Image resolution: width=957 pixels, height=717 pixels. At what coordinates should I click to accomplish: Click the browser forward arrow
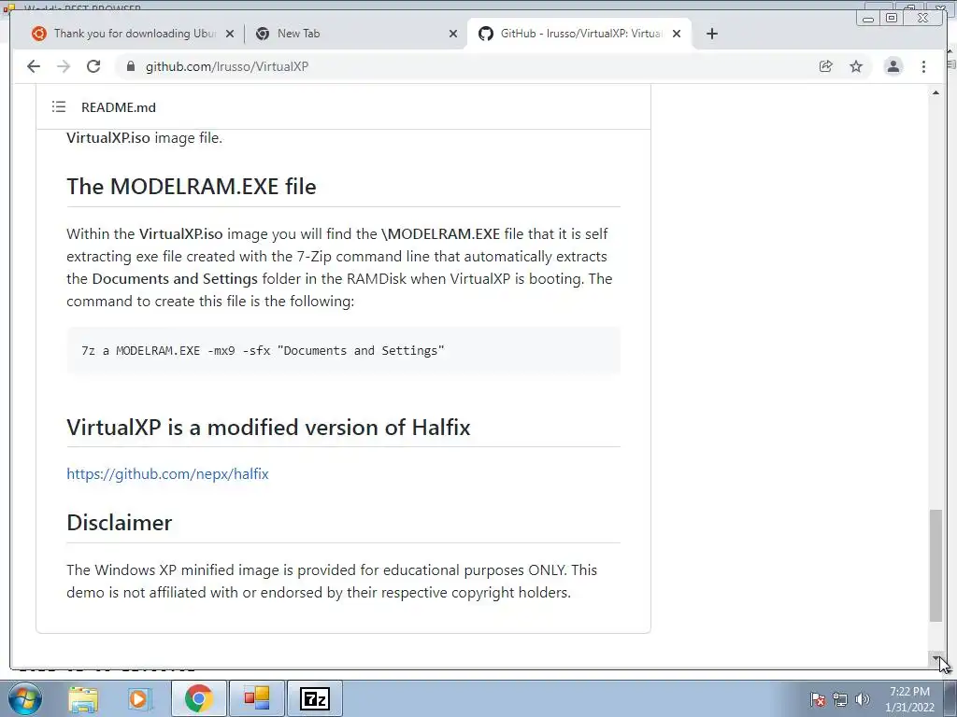coord(64,66)
